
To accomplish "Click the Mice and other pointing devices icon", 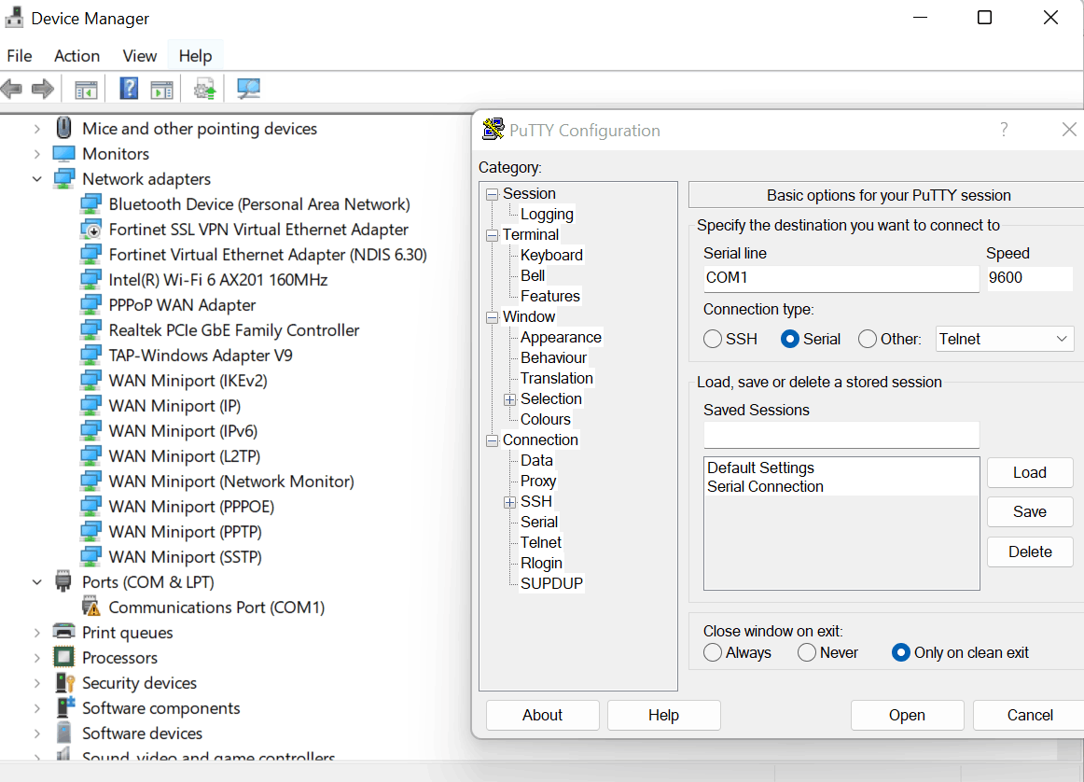I will click(63, 128).
